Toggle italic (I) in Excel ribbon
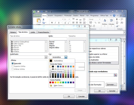The width and height of the screenshot is (134, 105). click(55, 23)
